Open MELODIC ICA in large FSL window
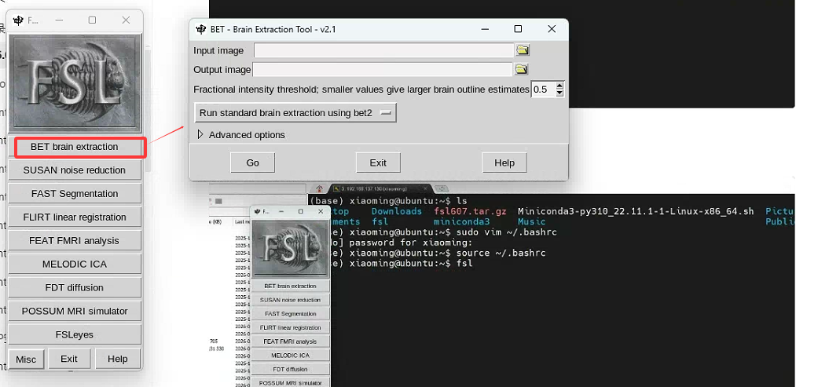This screenshot has width=829, height=387. coord(75,264)
